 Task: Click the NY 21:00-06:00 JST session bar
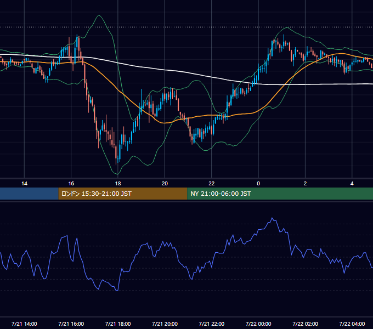click(x=280, y=194)
